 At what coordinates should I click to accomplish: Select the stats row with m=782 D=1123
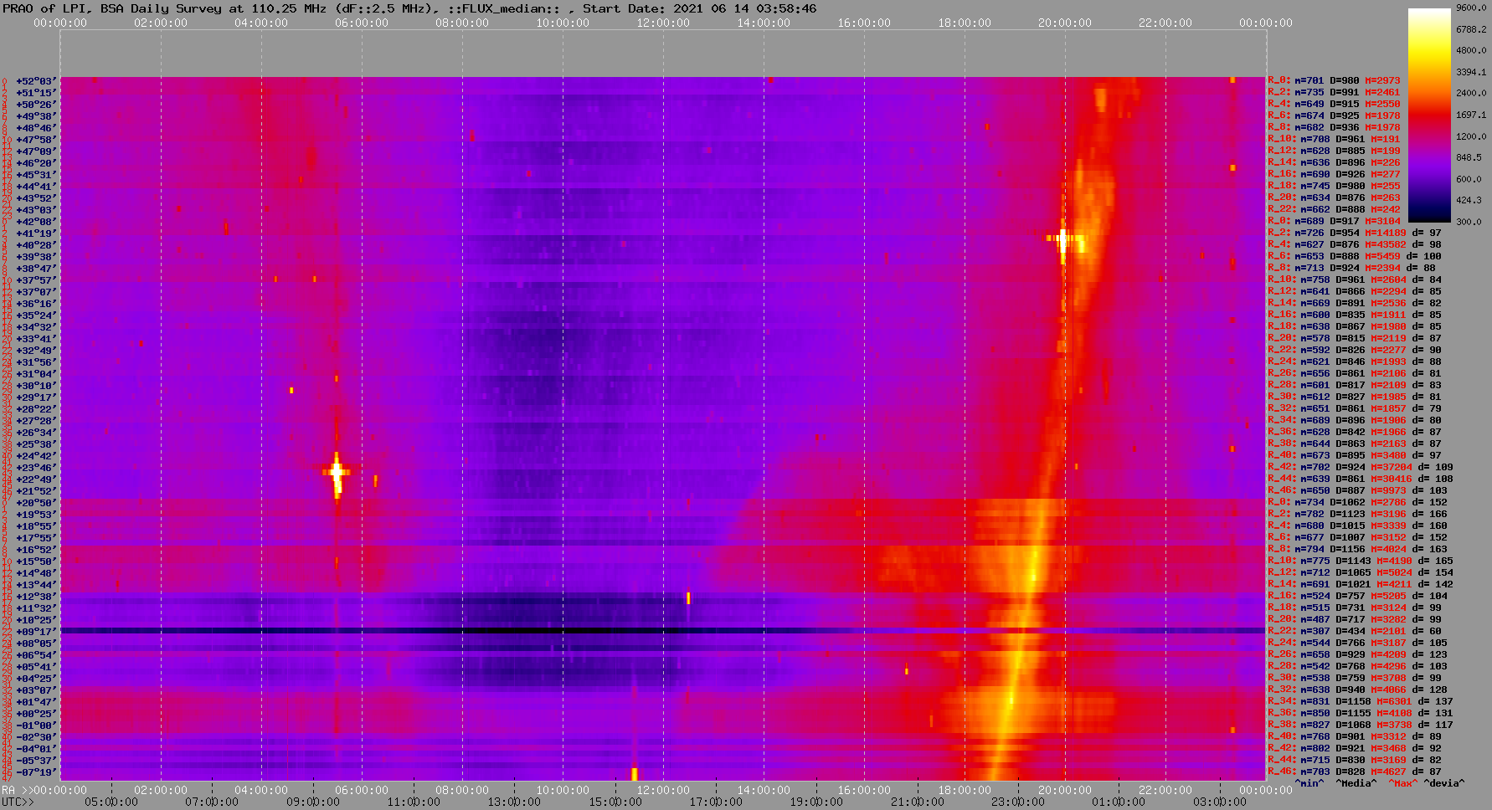1357,515
